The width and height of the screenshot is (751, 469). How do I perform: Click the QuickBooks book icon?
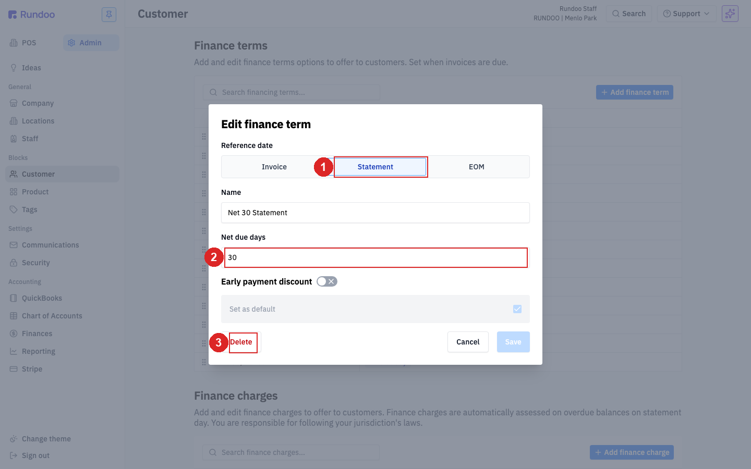coord(14,298)
